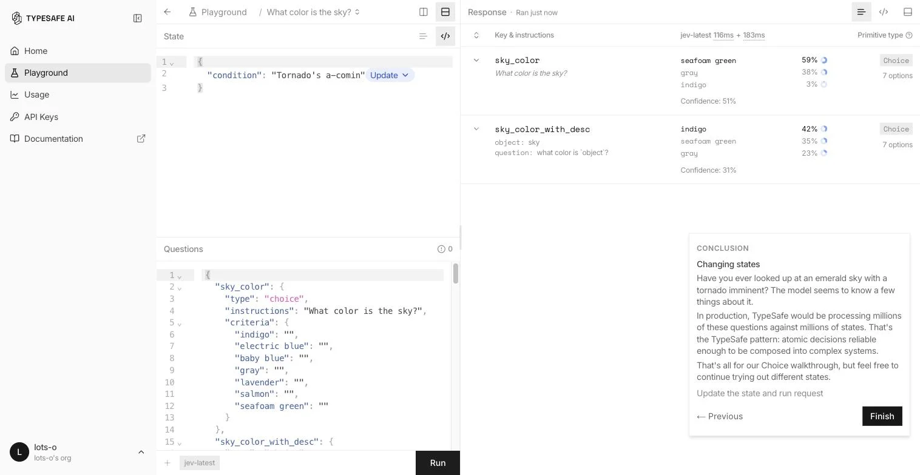Image resolution: width=920 pixels, height=475 pixels.
Task: Click the condition value in State editor
Action: 318,75
